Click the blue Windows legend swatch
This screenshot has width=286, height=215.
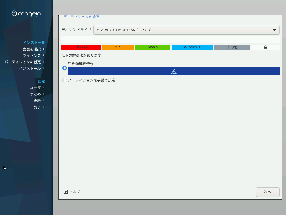[192, 47]
